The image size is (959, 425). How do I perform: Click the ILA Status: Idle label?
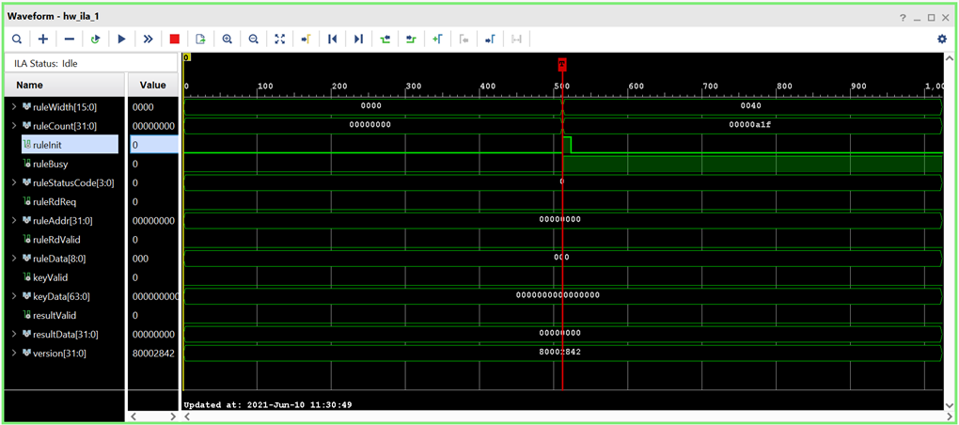[46, 63]
